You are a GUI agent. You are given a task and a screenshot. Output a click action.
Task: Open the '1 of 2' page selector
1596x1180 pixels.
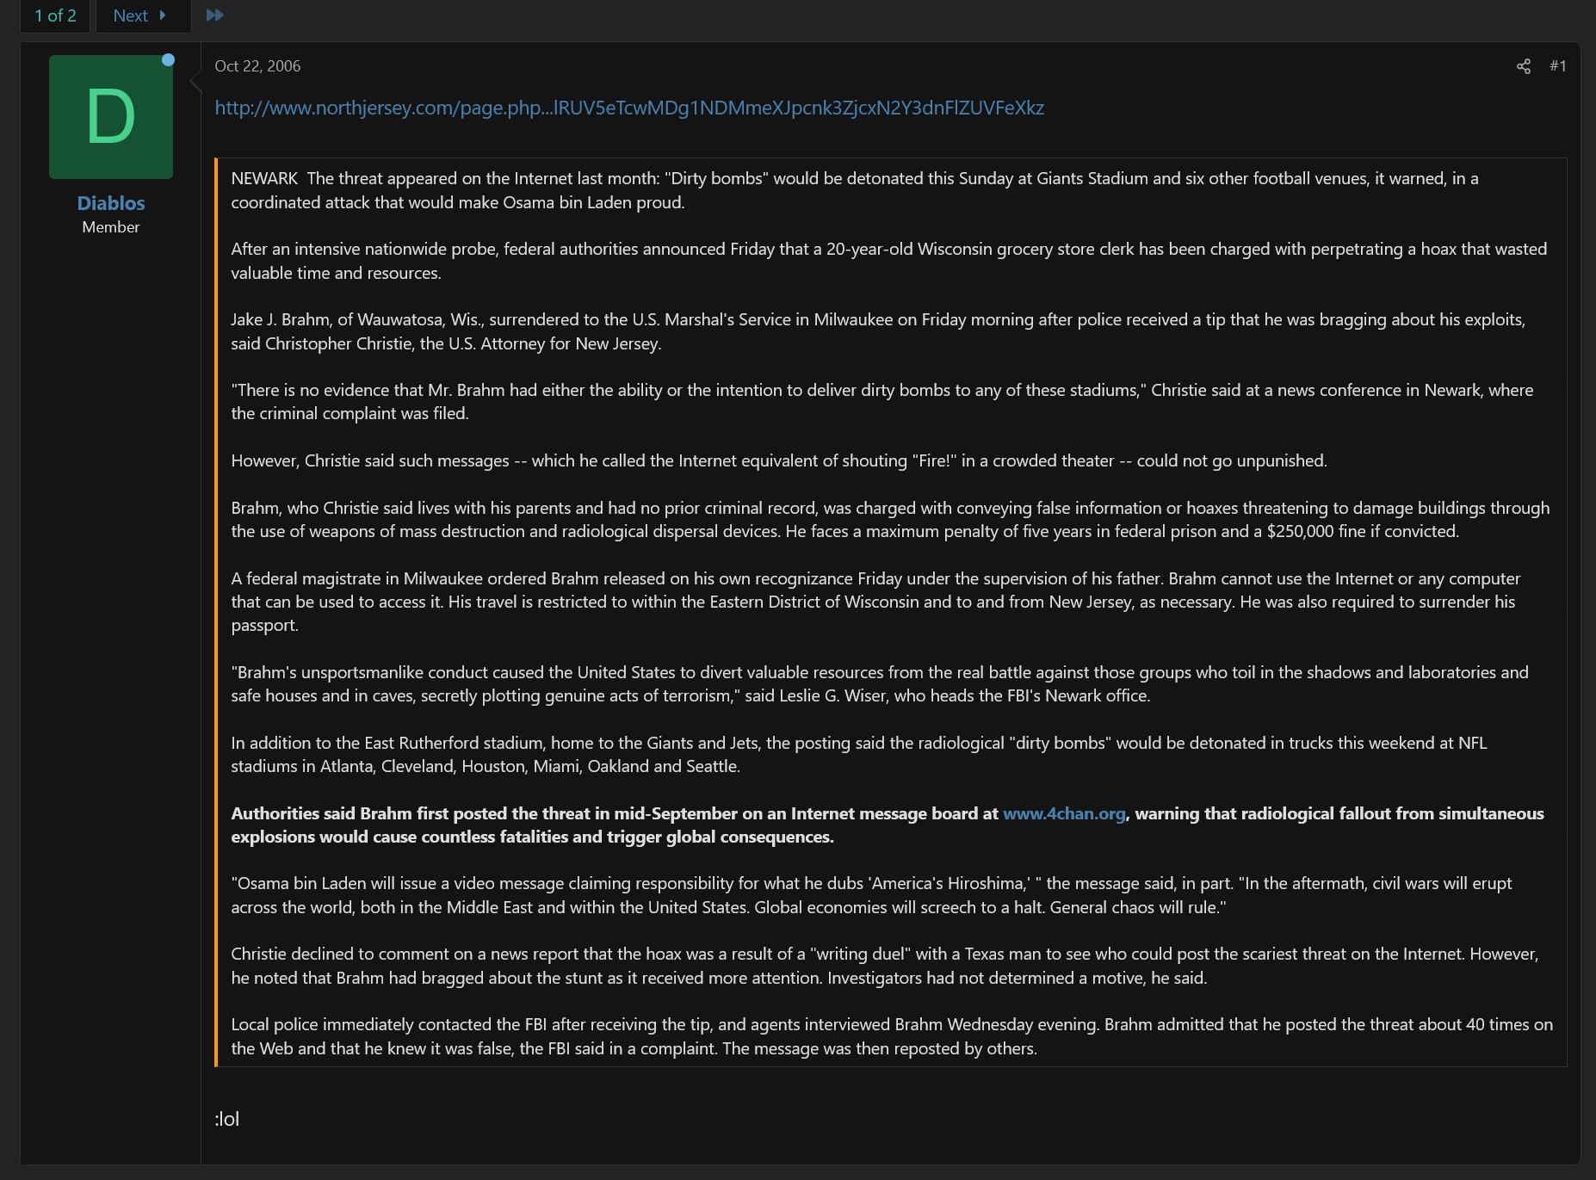[x=55, y=15]
